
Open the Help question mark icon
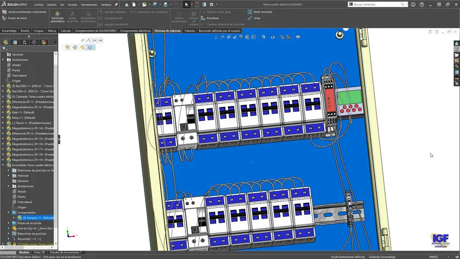coord(422,4)
